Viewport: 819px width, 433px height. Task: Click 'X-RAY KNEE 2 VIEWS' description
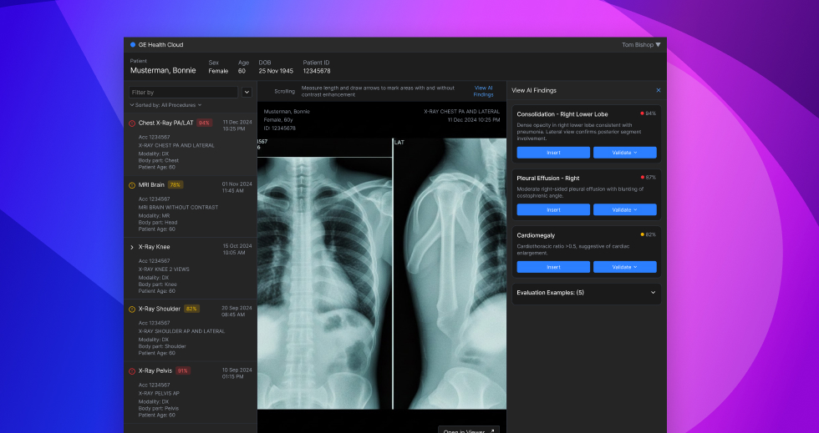coord(164,269)
